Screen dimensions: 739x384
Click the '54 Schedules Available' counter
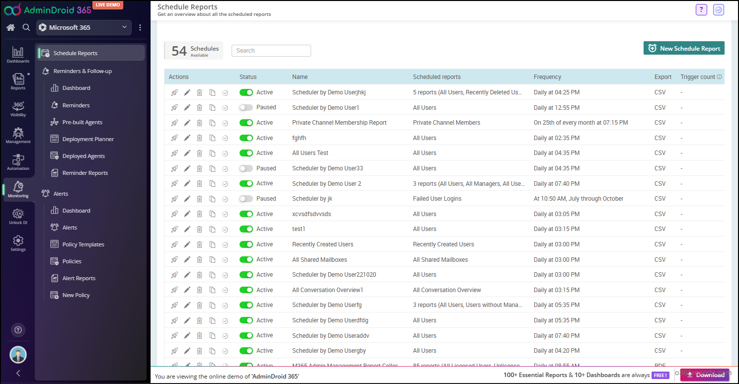(x=194, y=51)
